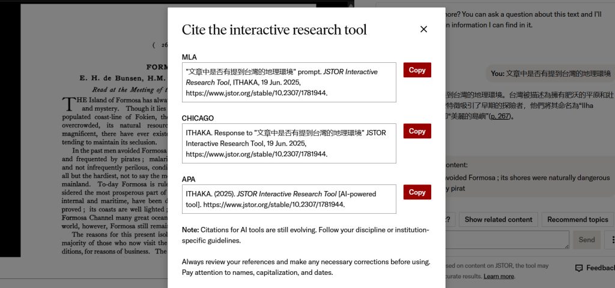Click the 'You: 文章中是否有提到台灣的地理環境' chat message
This screenshot has width=615, height=288.
click(x=550, y=73)
